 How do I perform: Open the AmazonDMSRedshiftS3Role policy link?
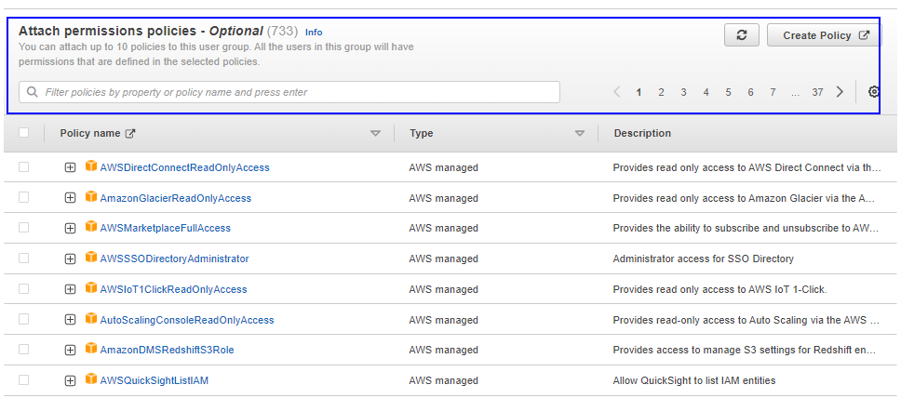pos(167,350)
